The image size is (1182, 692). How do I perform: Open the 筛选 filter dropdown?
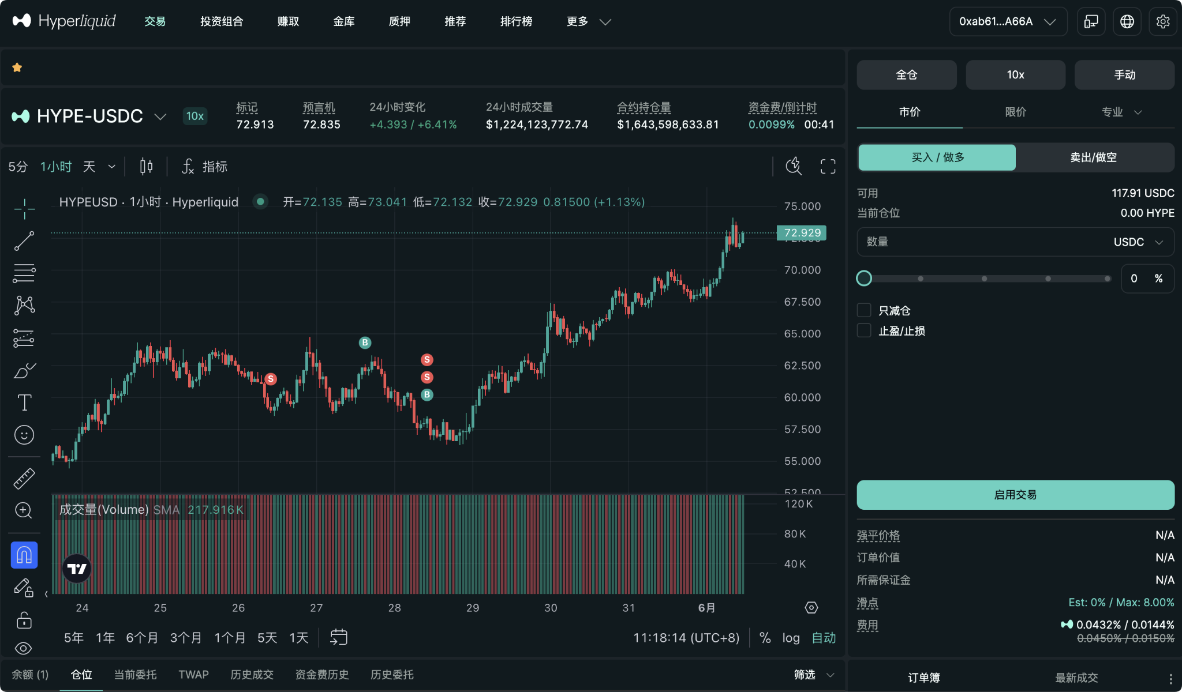[814, 675]
